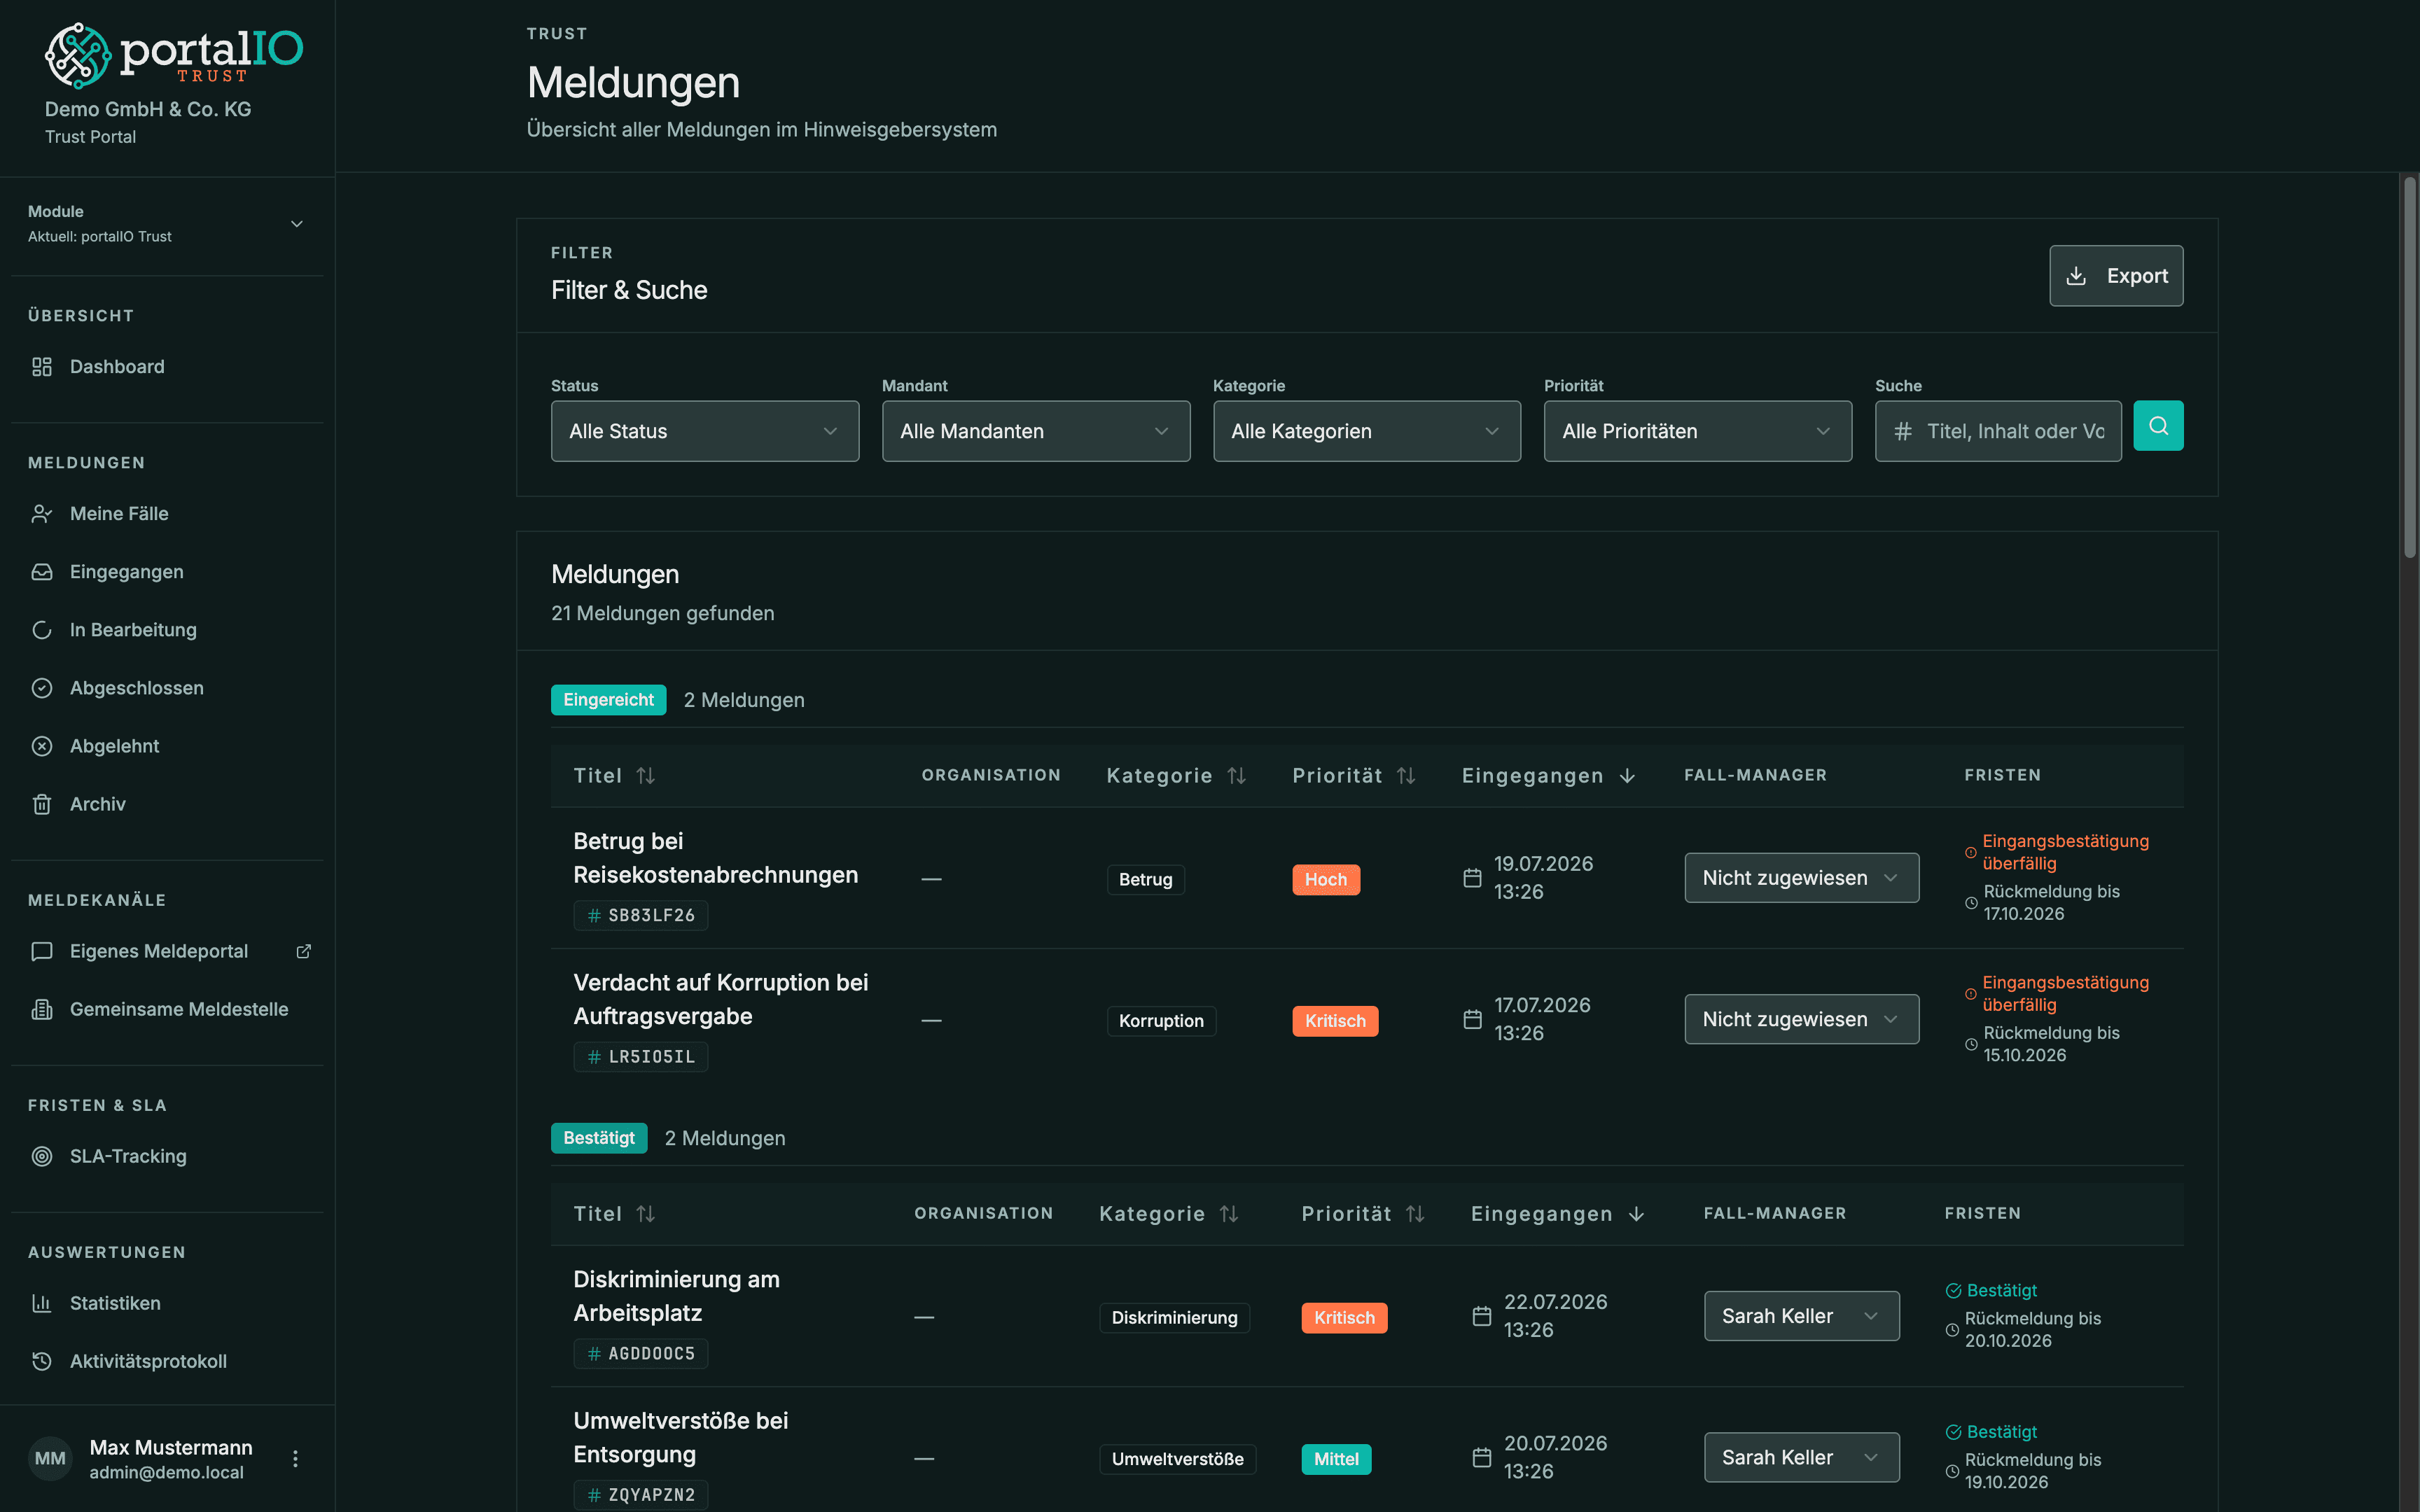Click the In Bearbeitung spinner icon

click(42, 630)
